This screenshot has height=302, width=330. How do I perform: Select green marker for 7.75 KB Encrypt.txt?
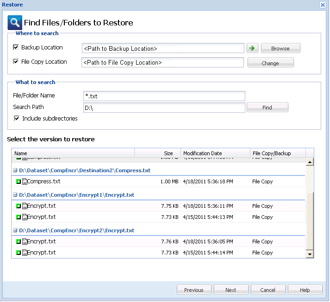(19, 206)
